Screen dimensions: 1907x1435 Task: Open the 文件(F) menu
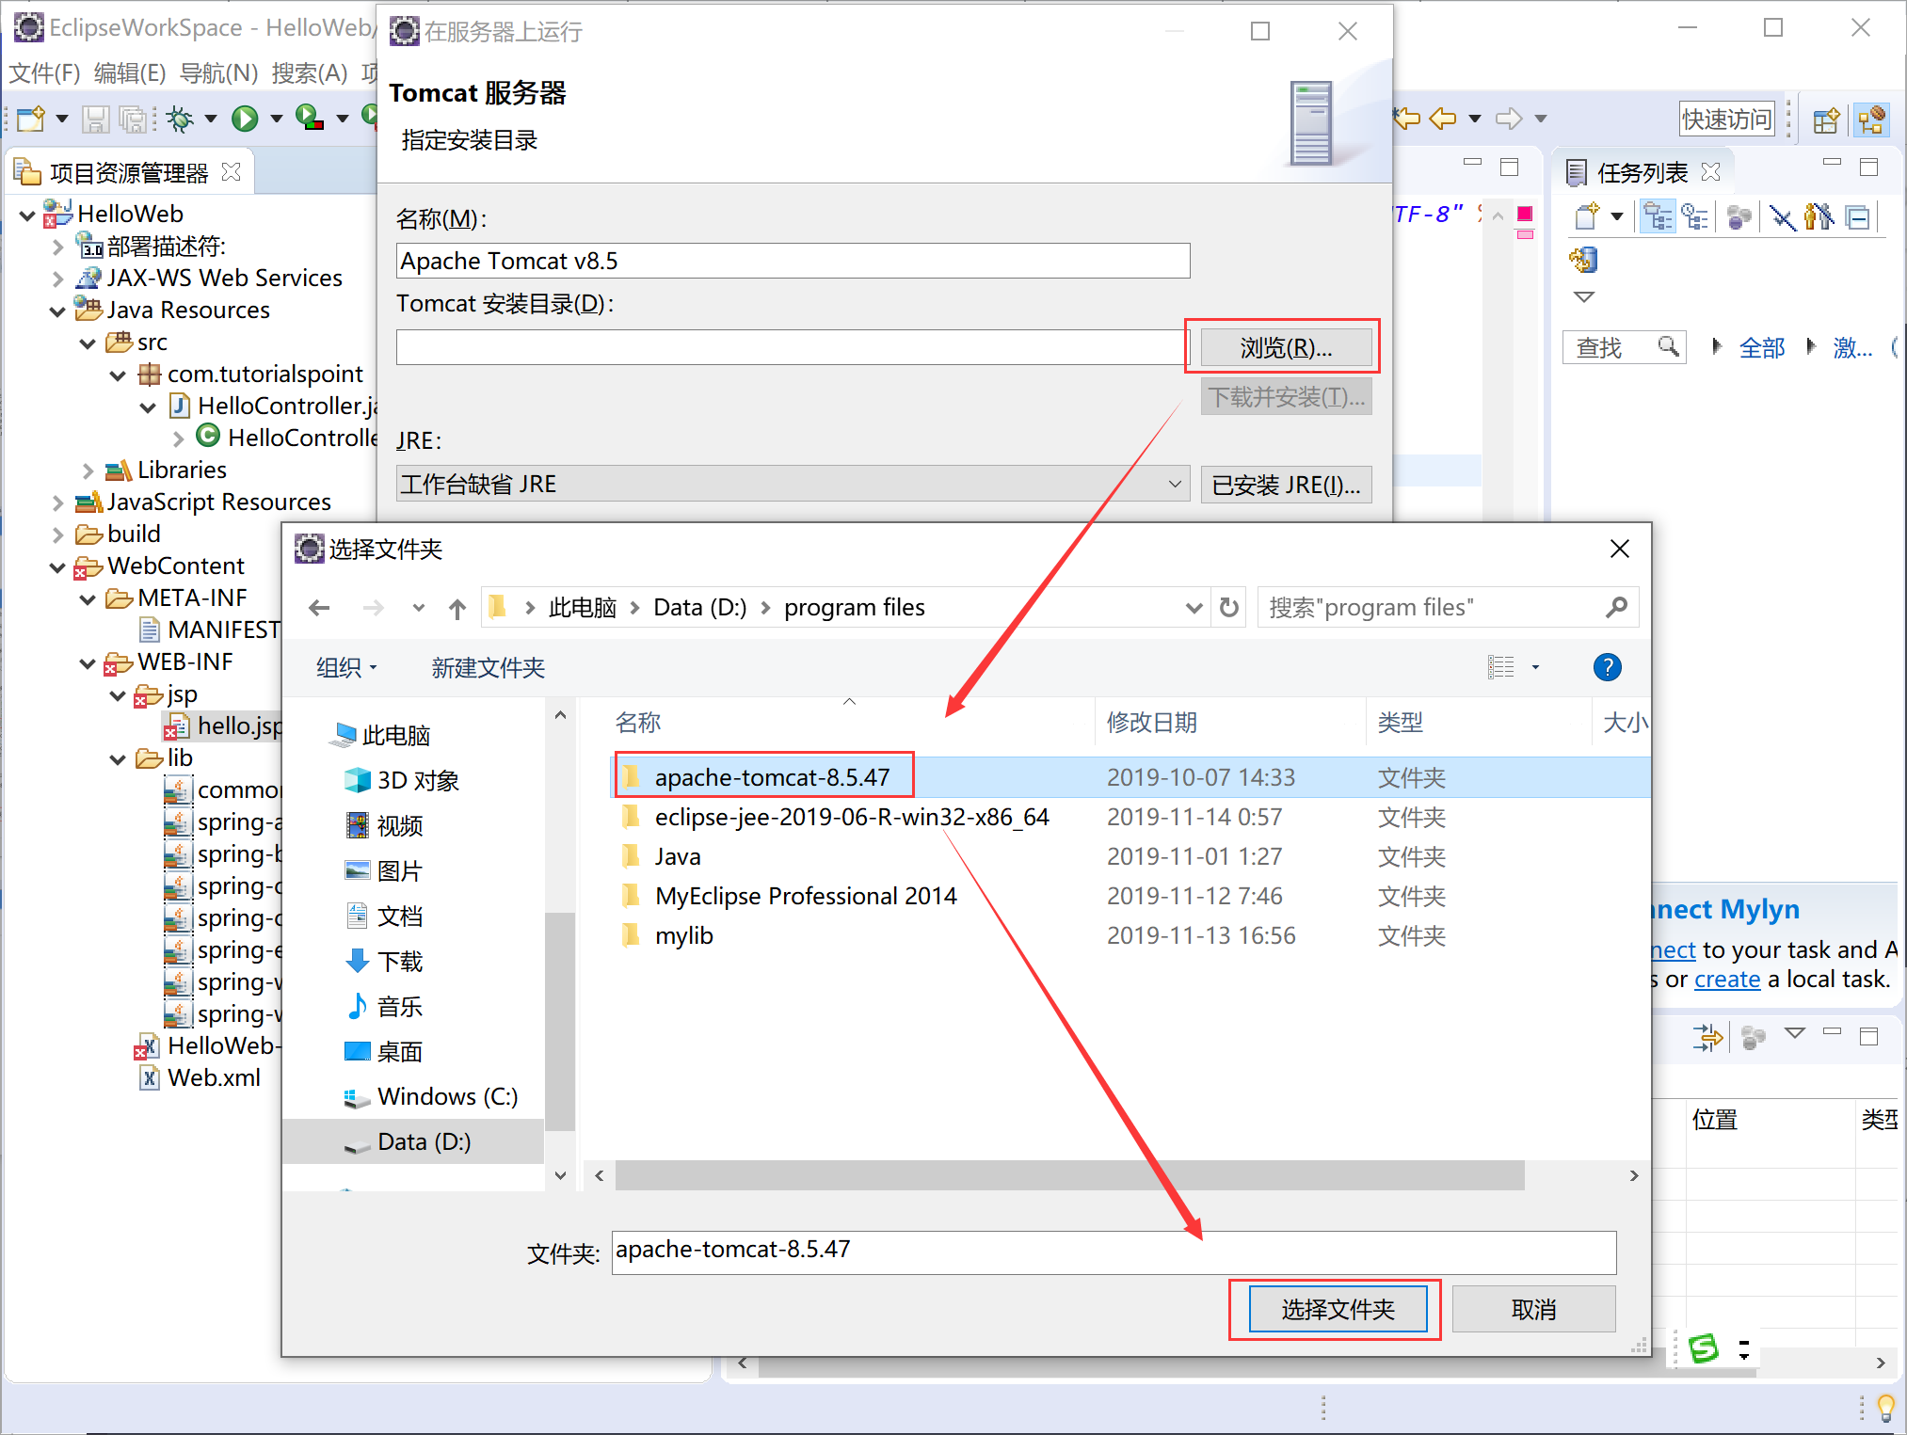(43, 72)
